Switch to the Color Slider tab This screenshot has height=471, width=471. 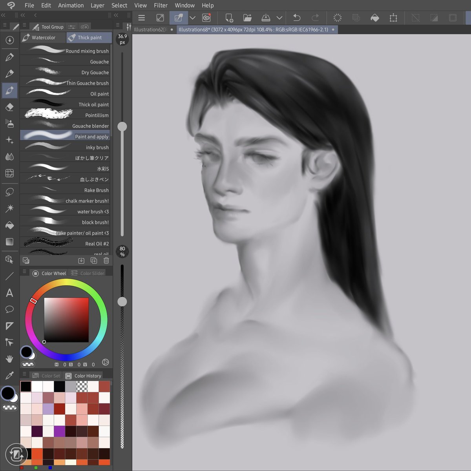point(88,273)
